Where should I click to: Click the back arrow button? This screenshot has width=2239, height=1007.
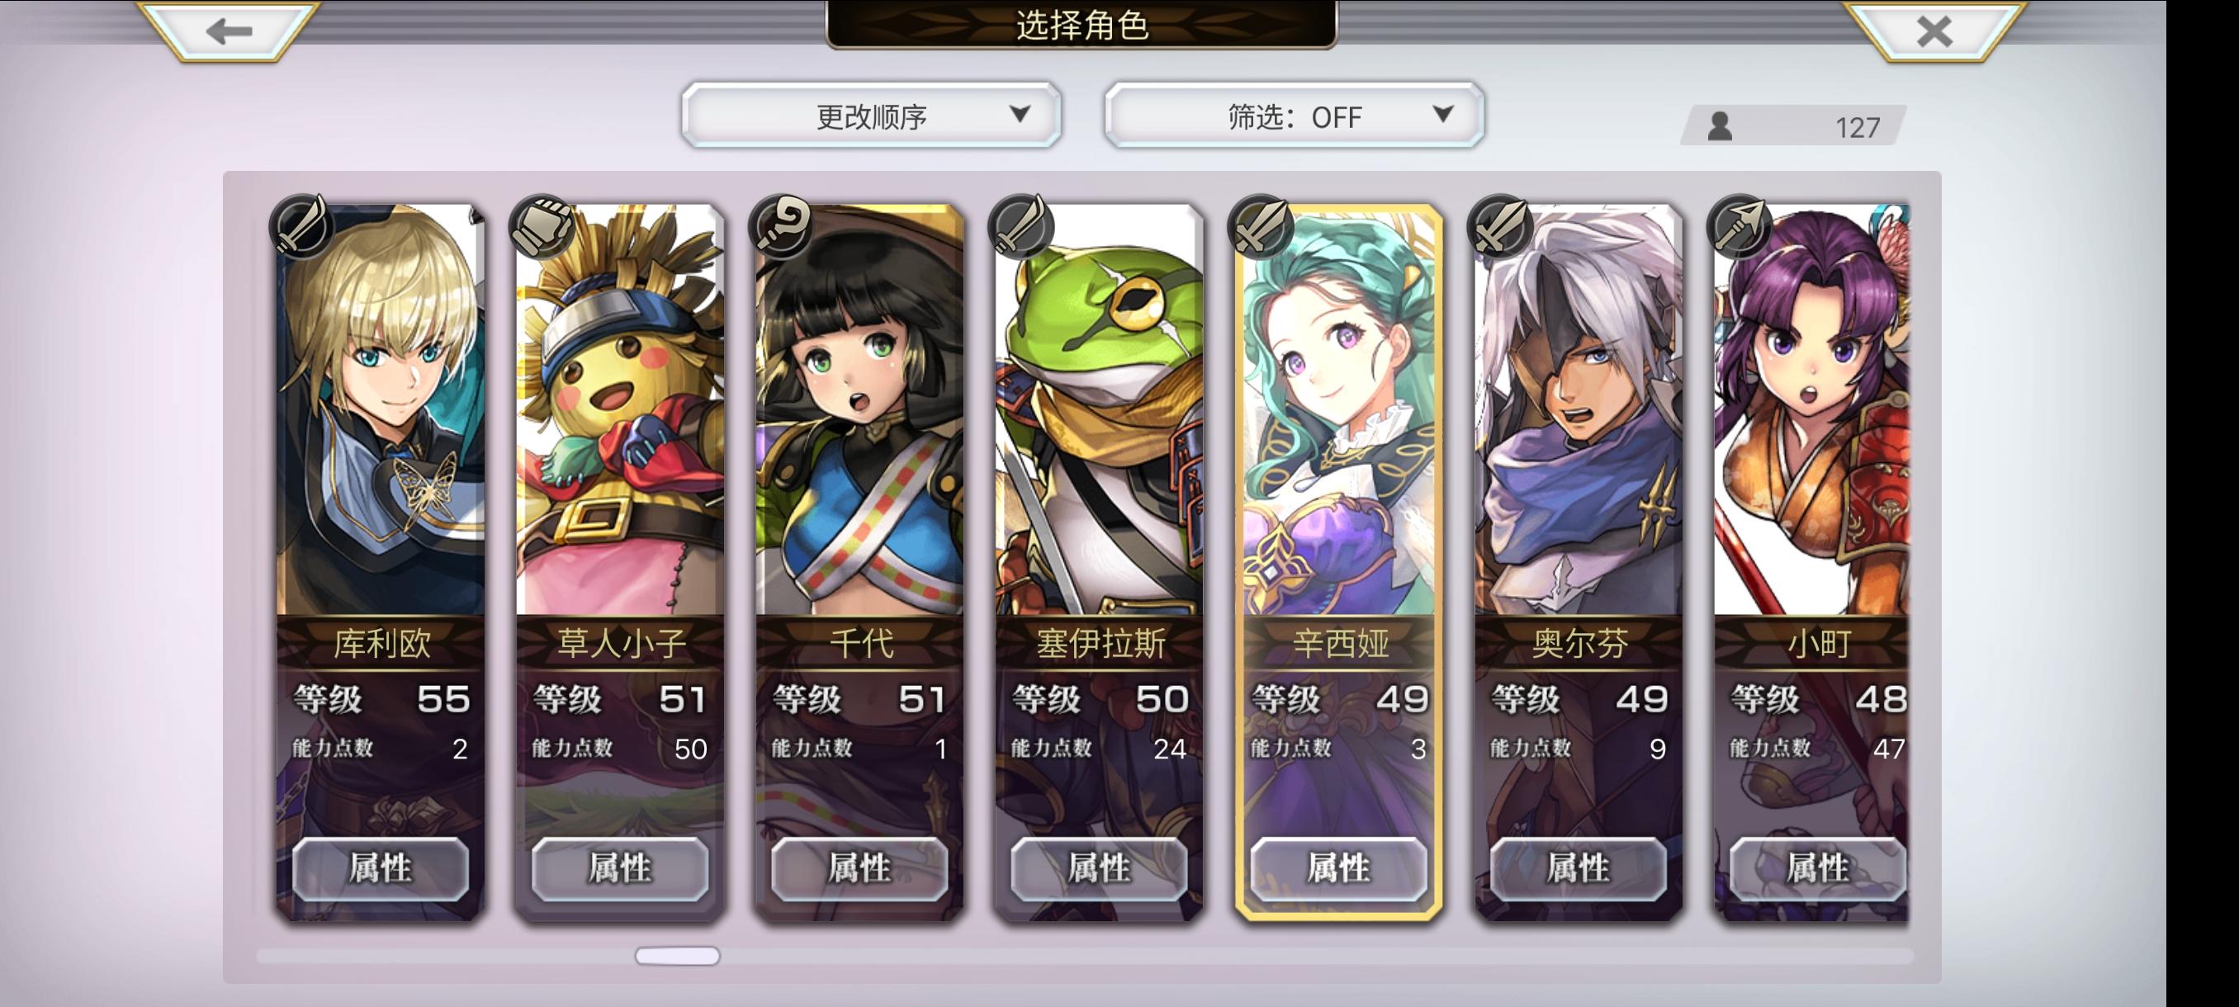(x=230, y=31)
